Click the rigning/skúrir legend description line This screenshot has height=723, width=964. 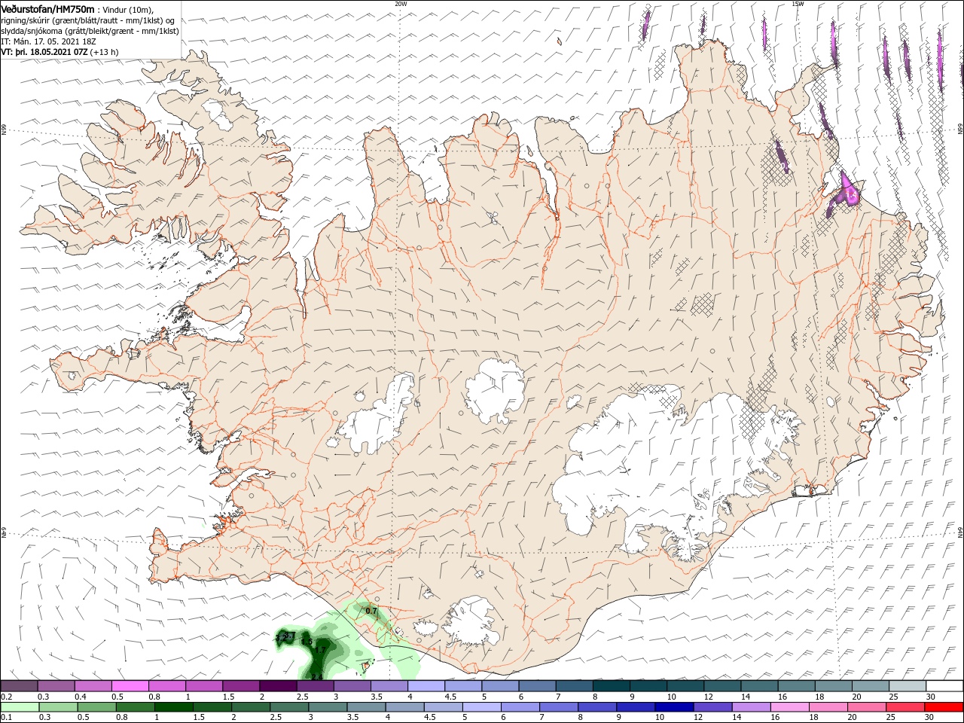[x=87, y=20]
